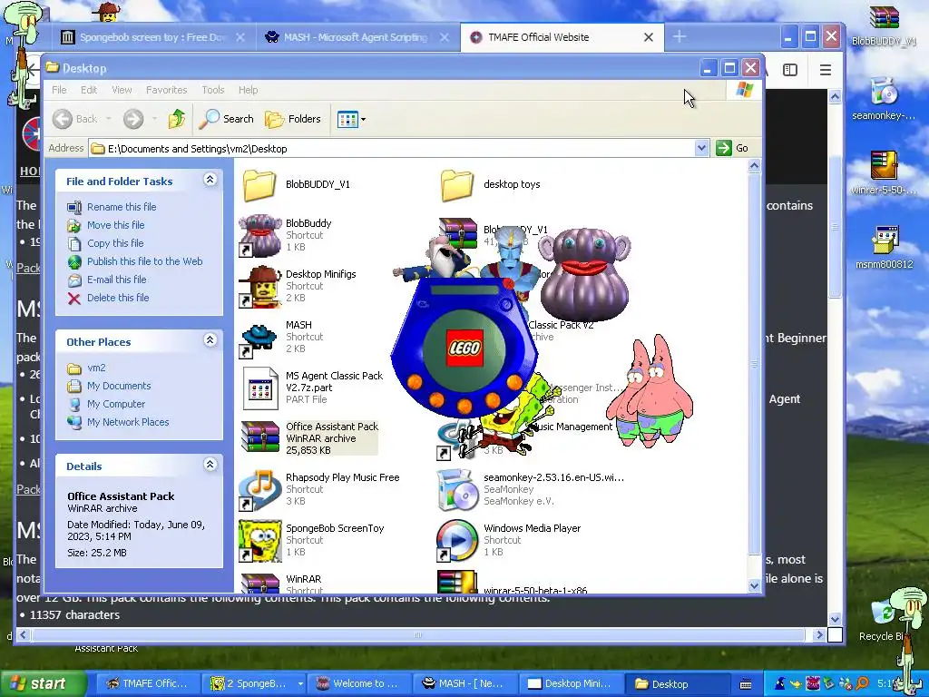Click the browser horizontal scroll right arrow
Viewport: 929px width, 697px height.
pos(819,634)
